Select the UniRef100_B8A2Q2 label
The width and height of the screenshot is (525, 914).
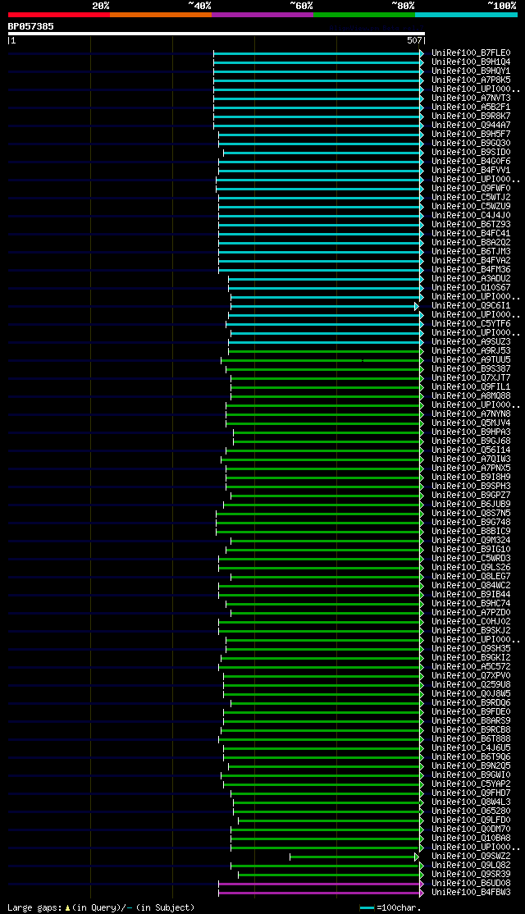pos(472,243)
